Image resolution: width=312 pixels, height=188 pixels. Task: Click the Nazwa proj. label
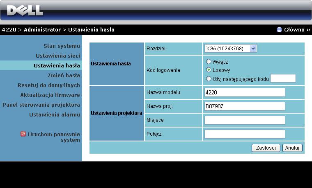[159, 106]
